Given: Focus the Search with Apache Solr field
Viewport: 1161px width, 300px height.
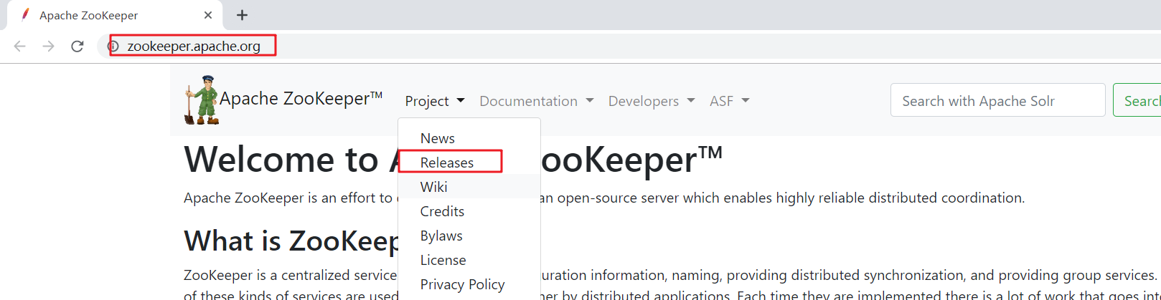Looking at the screenshot, I should (997, 101).
